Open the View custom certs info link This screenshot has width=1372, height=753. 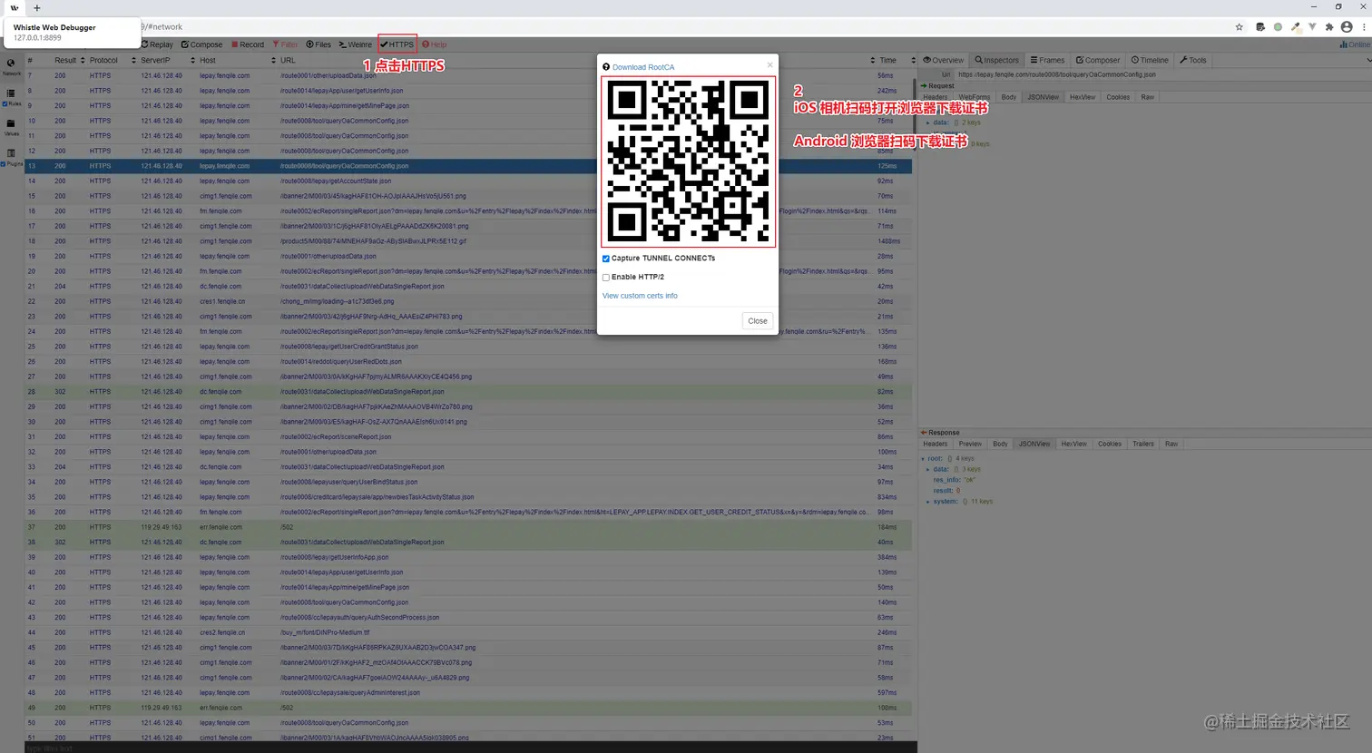(x=640, y=296)
